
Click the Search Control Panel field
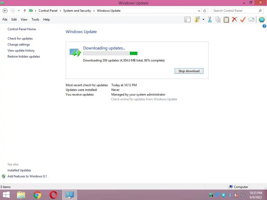pos(238,11)
